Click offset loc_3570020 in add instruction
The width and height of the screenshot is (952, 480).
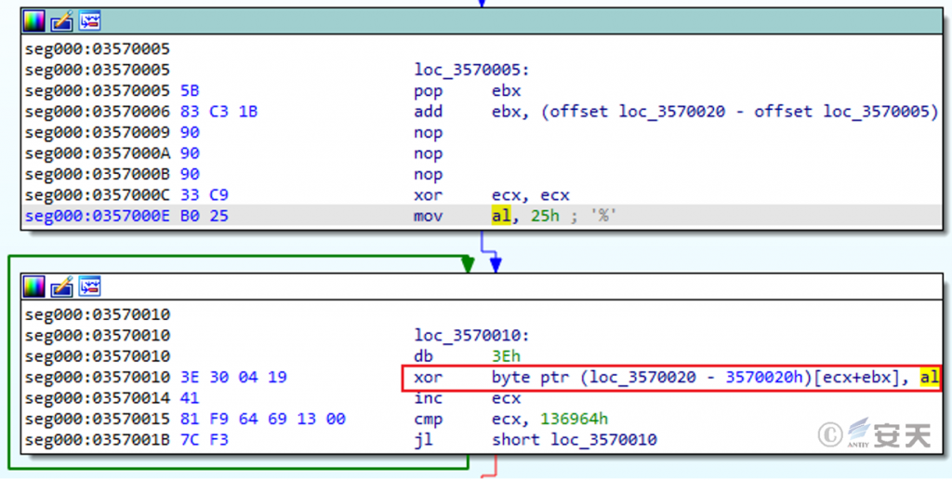(x=637, y=112)
